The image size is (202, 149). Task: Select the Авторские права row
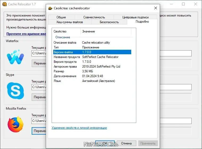pos(92,67)
